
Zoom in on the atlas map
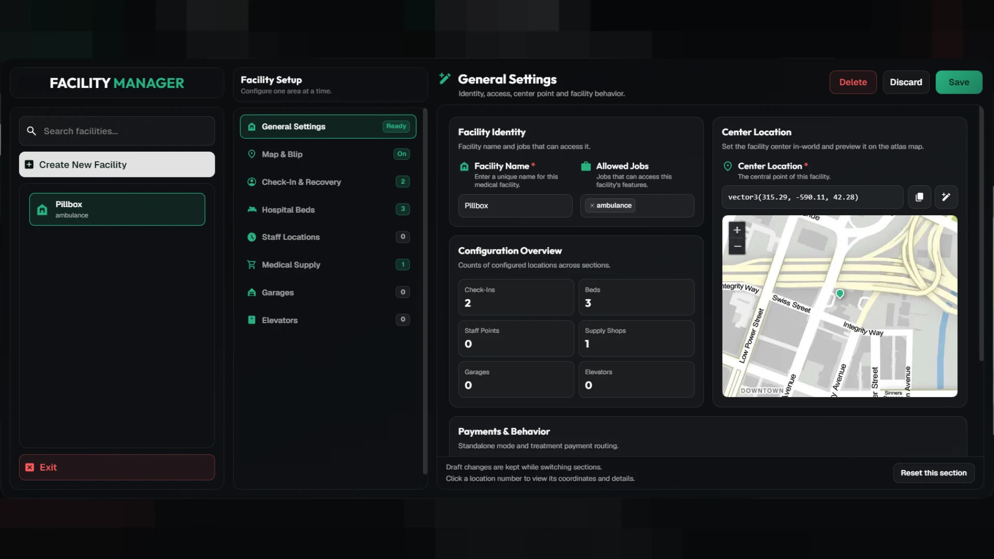click(737, 230)
